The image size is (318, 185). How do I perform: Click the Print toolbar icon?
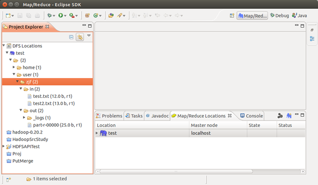coord(37,15)
